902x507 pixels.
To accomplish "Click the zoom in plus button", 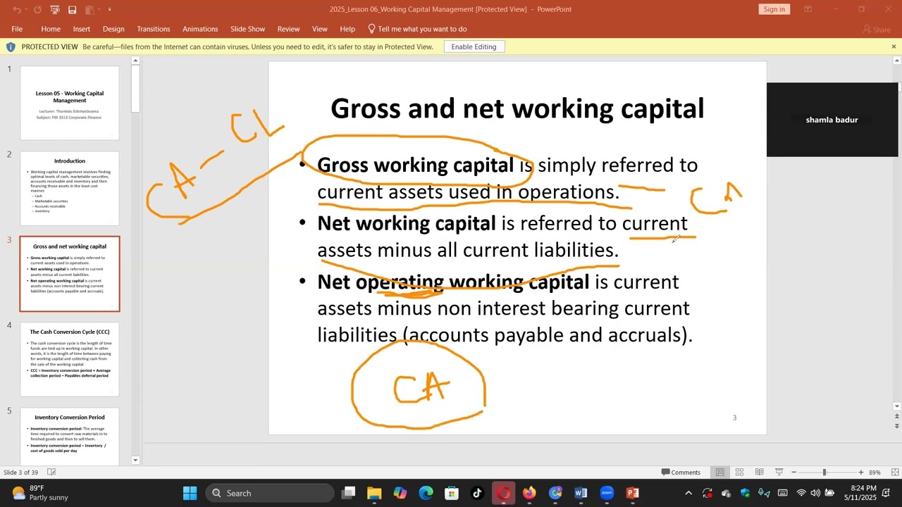I will [860, 472].
